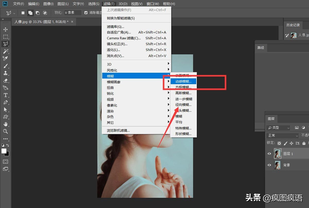309x208 pixels.
Task: Toggle the 消除锯齿 checkbox
Action: click(86, 13)
